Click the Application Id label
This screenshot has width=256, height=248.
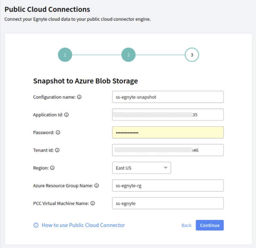click(x=48, y=115)
